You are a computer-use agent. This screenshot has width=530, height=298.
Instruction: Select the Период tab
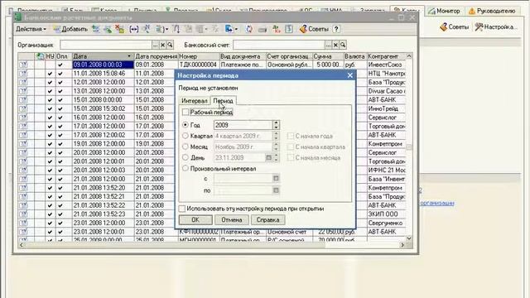click(224, 101)
